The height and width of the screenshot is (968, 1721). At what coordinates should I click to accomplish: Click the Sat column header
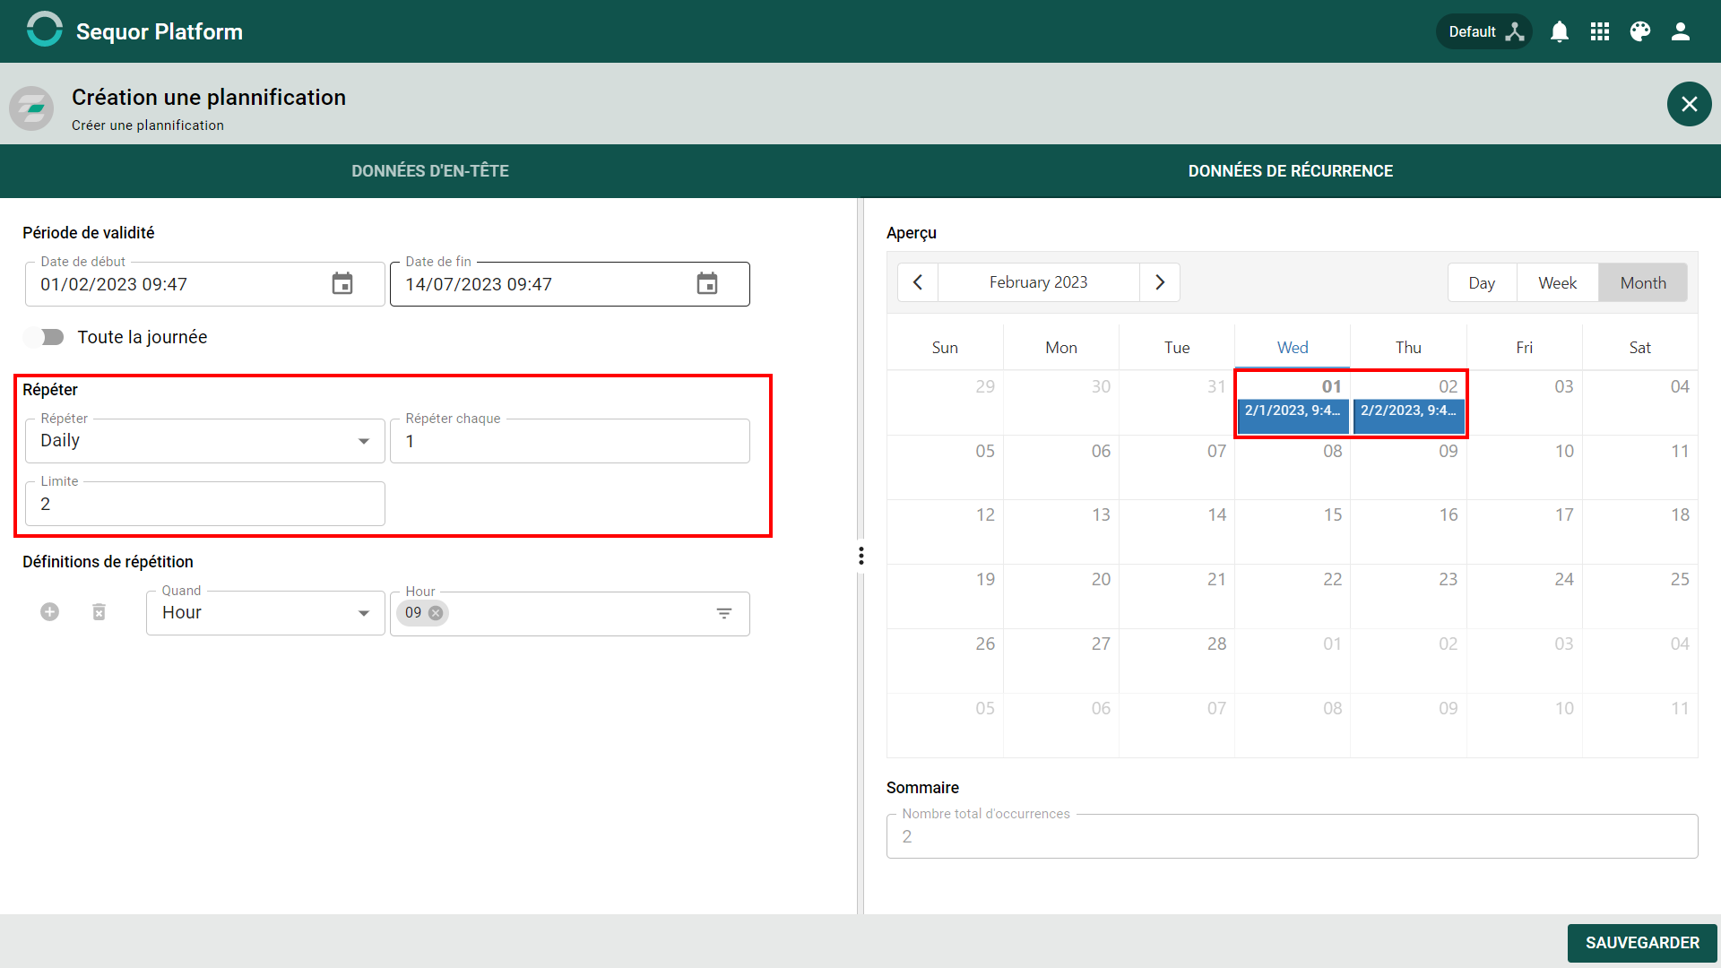[x=1640, y=348]
